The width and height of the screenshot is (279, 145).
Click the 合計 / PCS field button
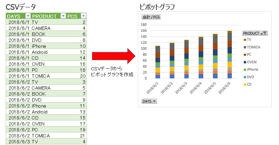coord(151,17)
